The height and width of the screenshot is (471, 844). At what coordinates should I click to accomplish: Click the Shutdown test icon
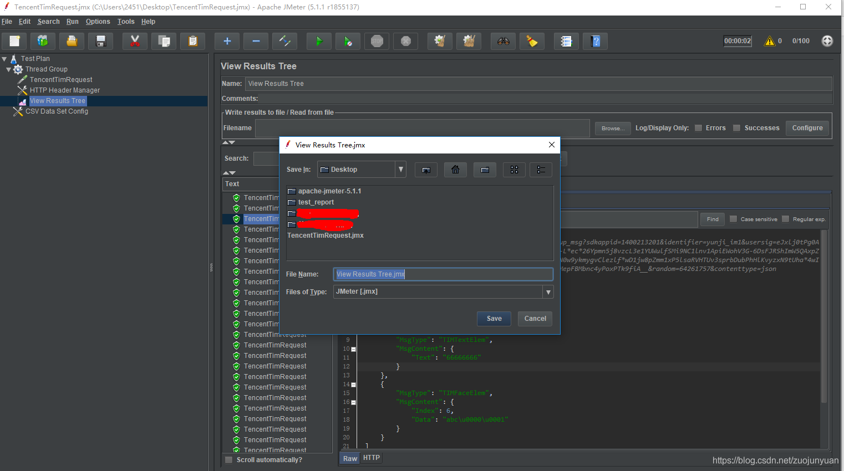point(406,41)
